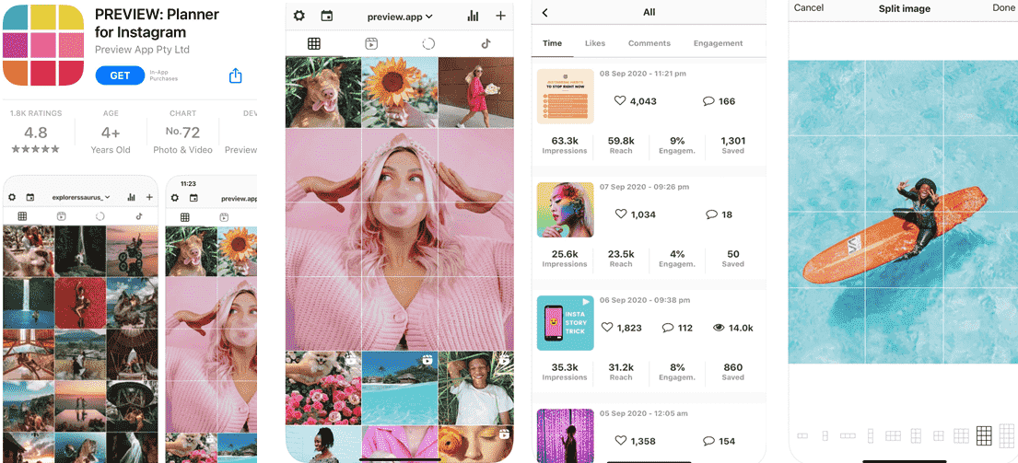Select grid tab in explorerssaurus_ phone
The width and height of the screenshot is (1018, 463).
point(22,216)
